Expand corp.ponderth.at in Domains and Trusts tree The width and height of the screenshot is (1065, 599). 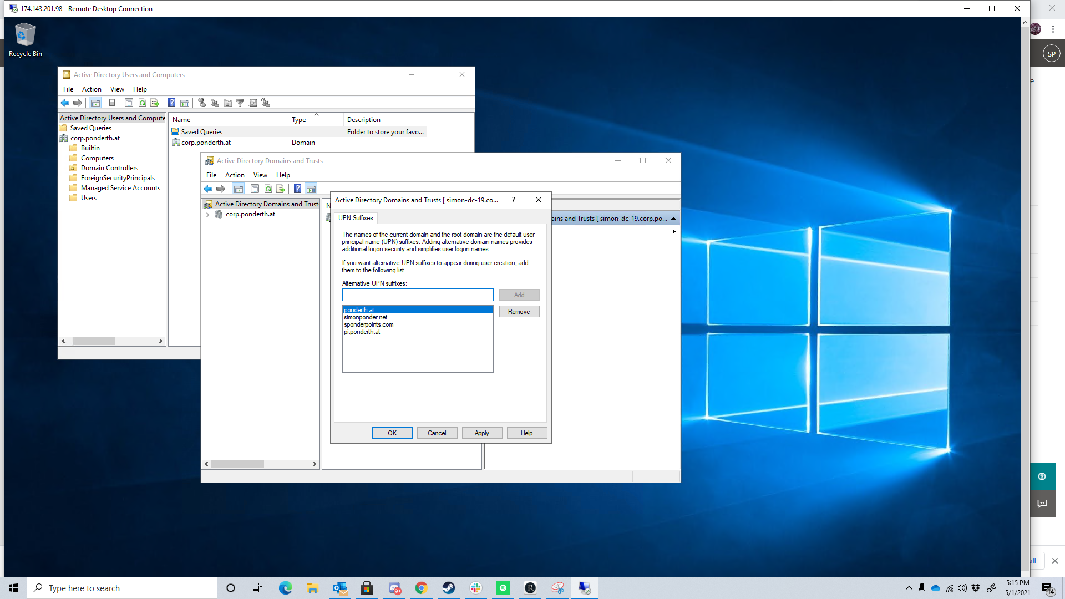(x=208, y=215)
